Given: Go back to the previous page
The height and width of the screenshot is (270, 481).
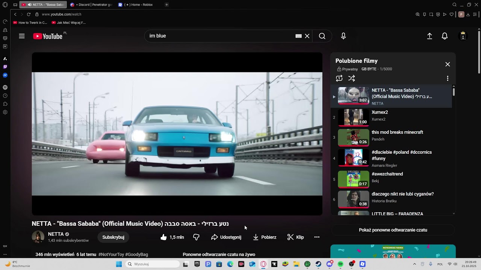Looking at the screenshot, I should 15,14.
